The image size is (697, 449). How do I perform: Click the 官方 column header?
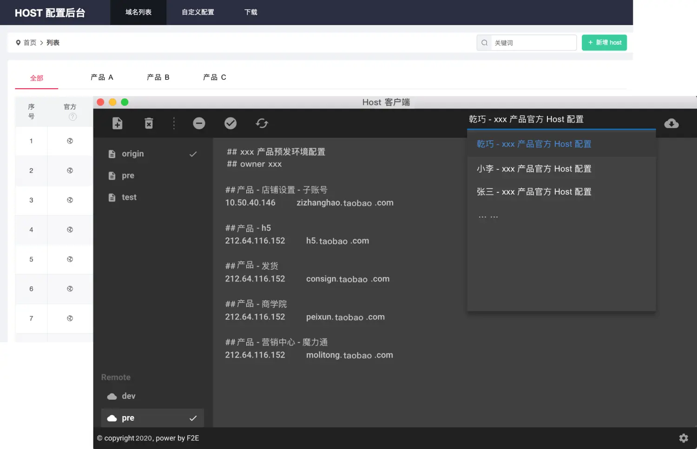(70, 107)
